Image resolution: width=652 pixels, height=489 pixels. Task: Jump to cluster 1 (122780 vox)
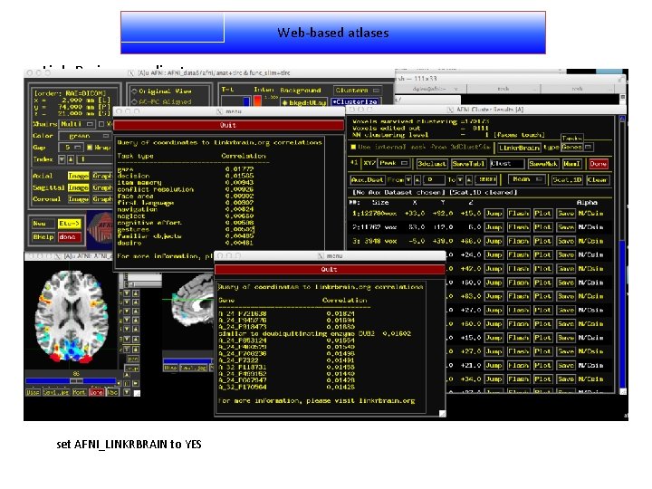[x=494, y=214]
